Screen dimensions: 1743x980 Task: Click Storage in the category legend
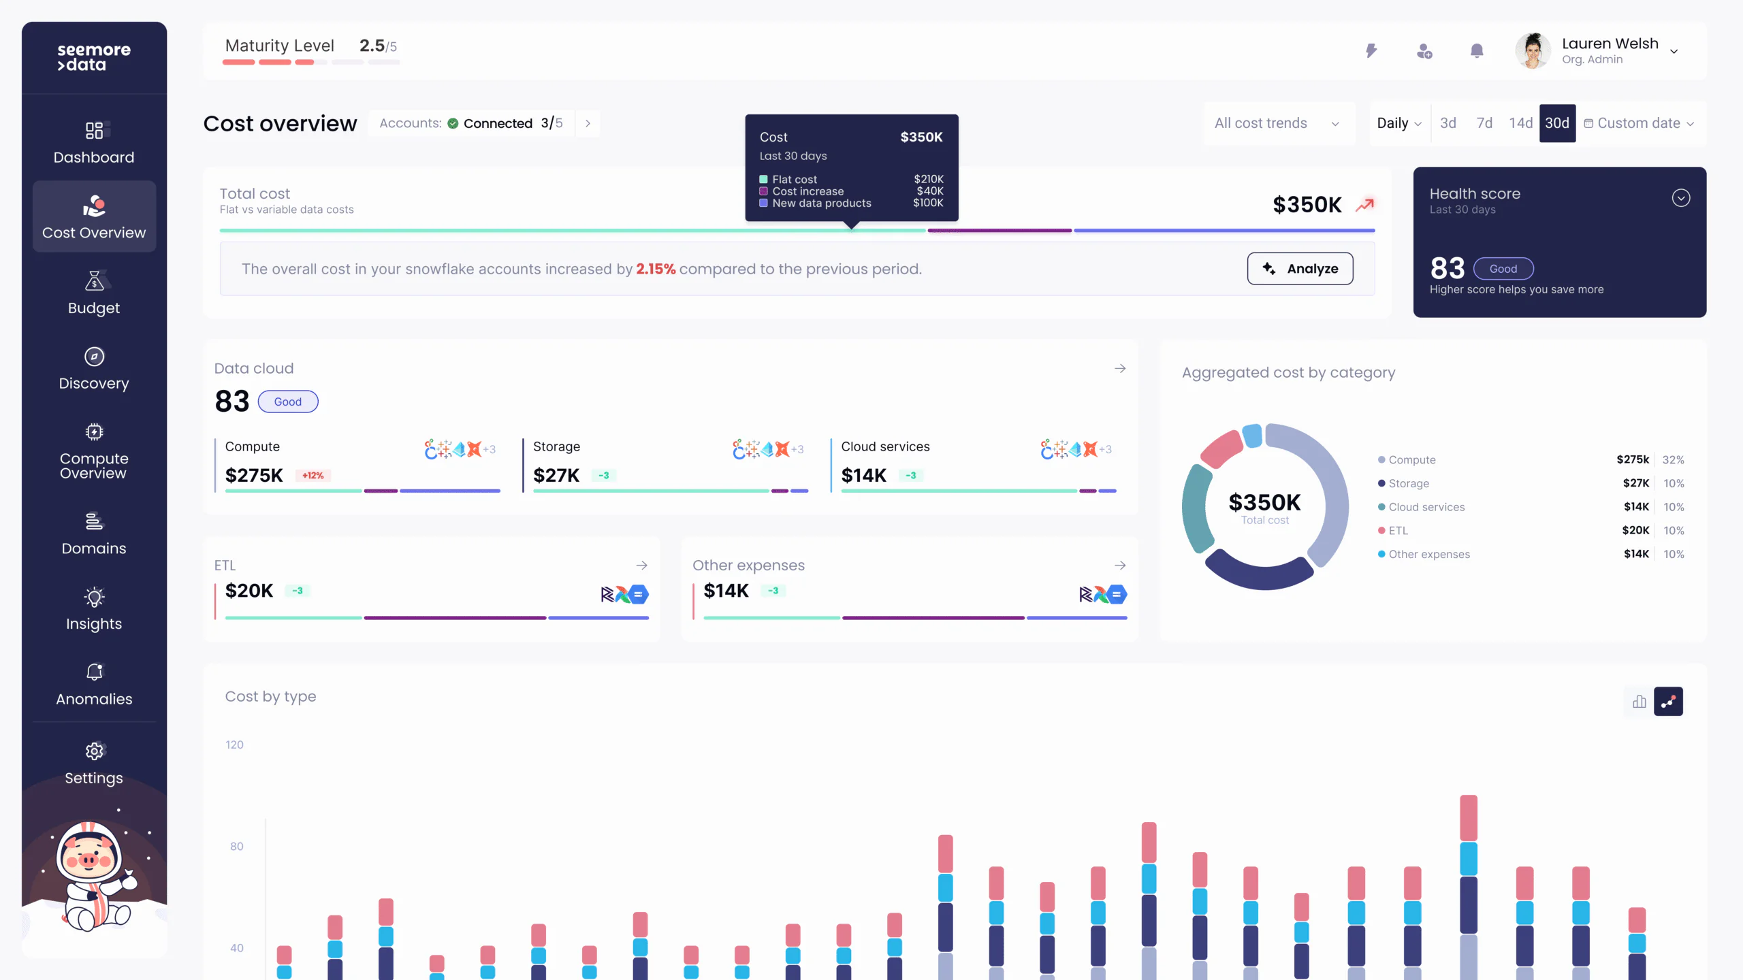coord(1409,484)
